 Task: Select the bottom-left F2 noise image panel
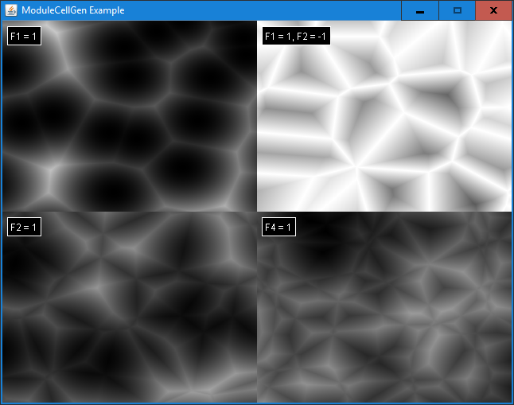[129, 310]
